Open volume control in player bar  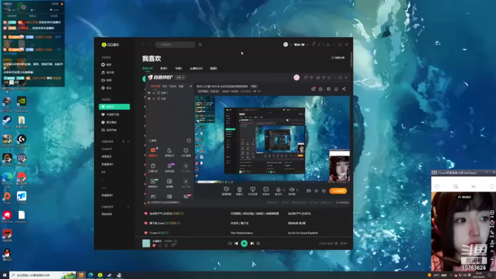(x=258, y=243)
